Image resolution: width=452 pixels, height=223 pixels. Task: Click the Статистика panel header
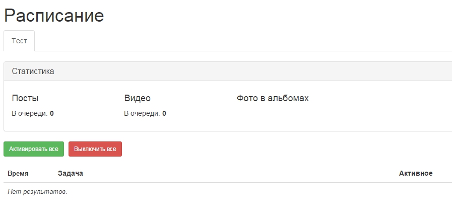point(33,71)
